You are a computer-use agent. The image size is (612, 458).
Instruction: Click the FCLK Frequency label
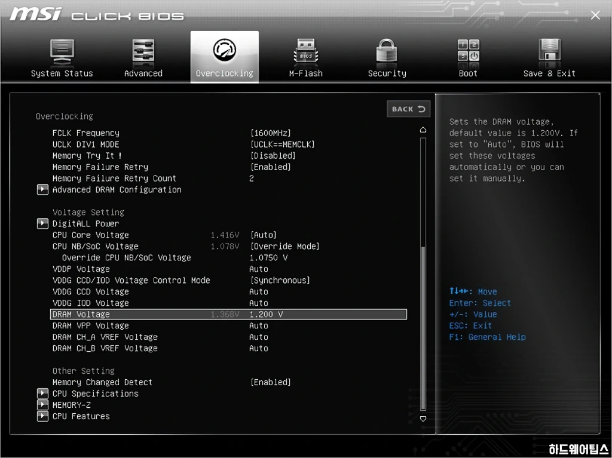coord(86,133)
